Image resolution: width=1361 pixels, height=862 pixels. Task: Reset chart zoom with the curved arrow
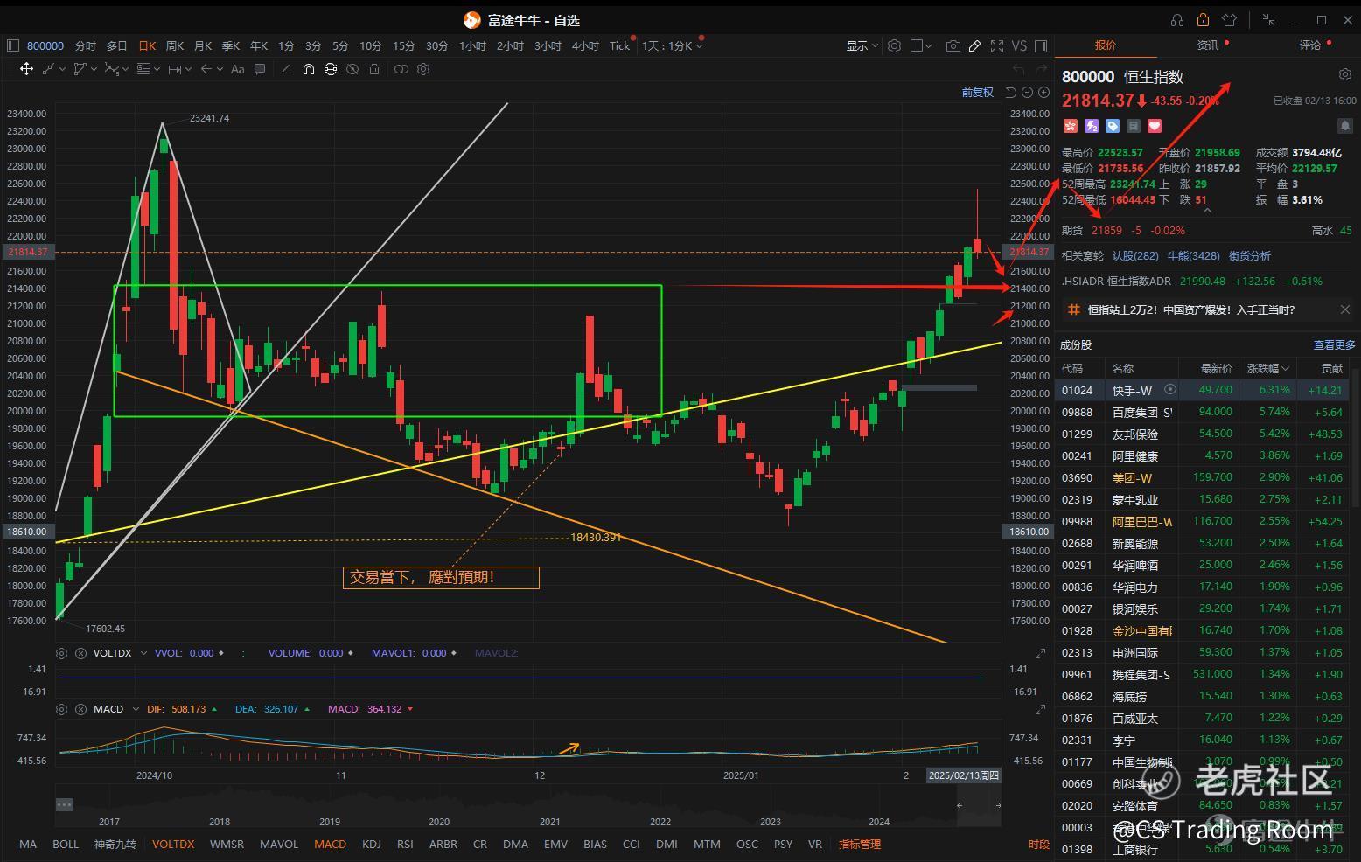point(1011,92)
